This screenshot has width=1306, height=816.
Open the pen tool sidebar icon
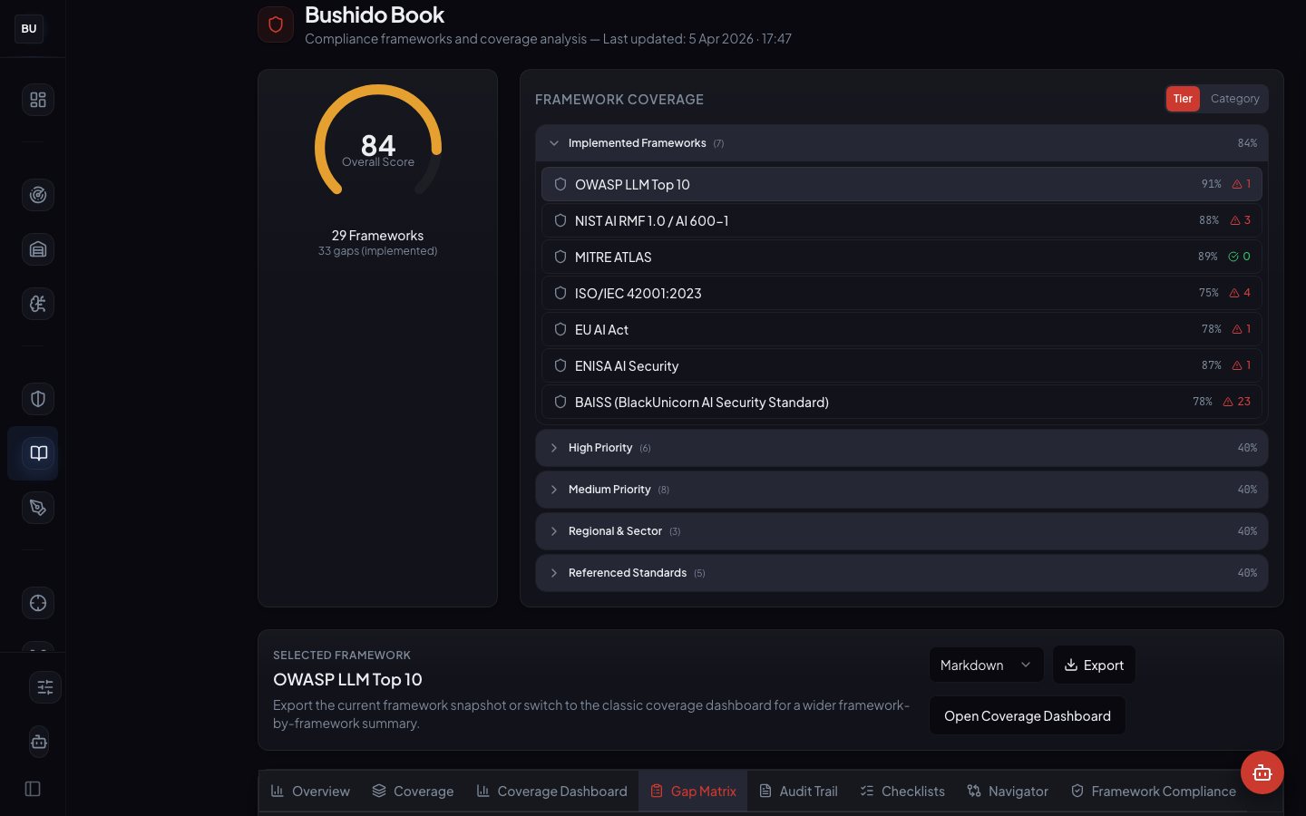pyautogui.click(x=38, y=508)
